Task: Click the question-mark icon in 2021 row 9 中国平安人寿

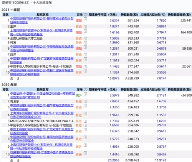Action: [x=85, y=67]
